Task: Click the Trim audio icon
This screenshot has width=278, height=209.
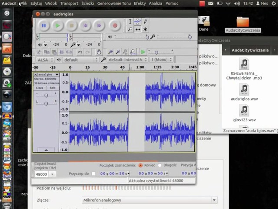Action: coord(61,52)
